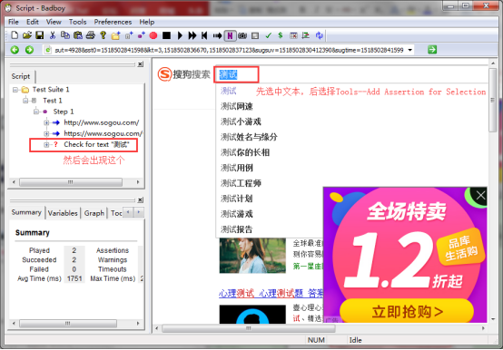Play the script with the single triangle
The width and height of the screenshot is (503, 350).
(180, 35)
